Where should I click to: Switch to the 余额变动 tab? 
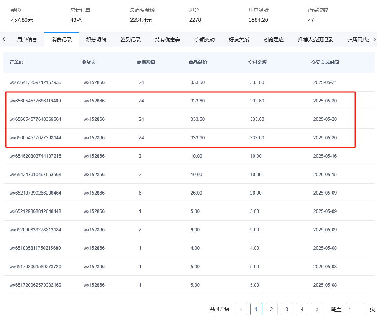coord(205,40)
